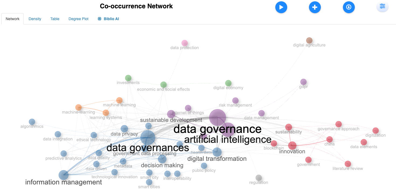Select the information management node
Image resolution: width=396 pixels, height=189 pixels.
click(x=64, y=175)
